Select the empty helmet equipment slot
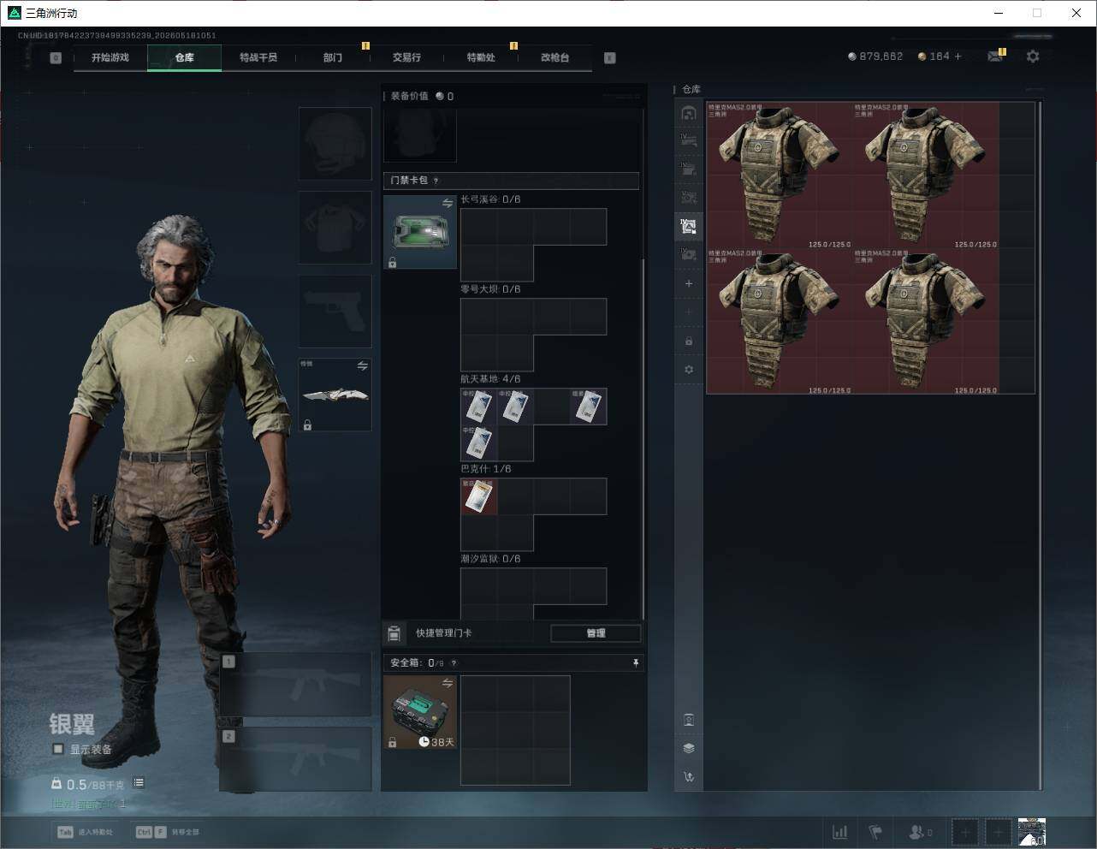The image size is (1097, 849). click(335, 143)
